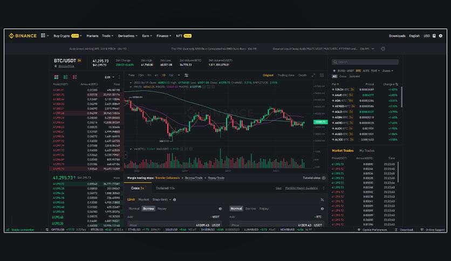The width and height of the screenshot is (451, 261).
Task: Favorite the AAVE/BTC pair star
Action: (333, 95)
